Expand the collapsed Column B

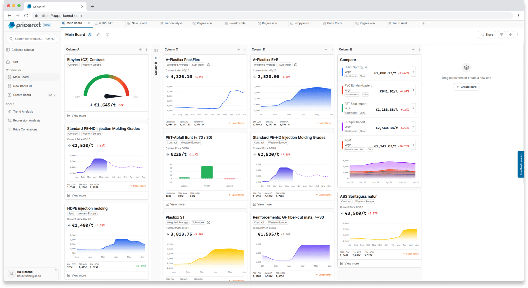coord(156,51)
